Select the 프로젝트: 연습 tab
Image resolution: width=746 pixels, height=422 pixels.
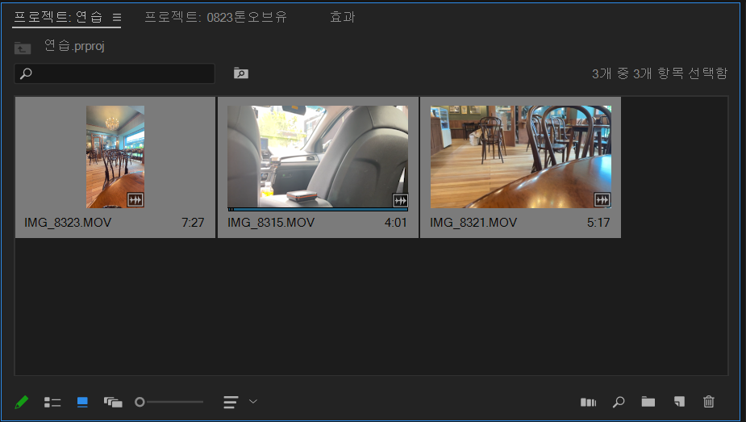click(58, 17)
